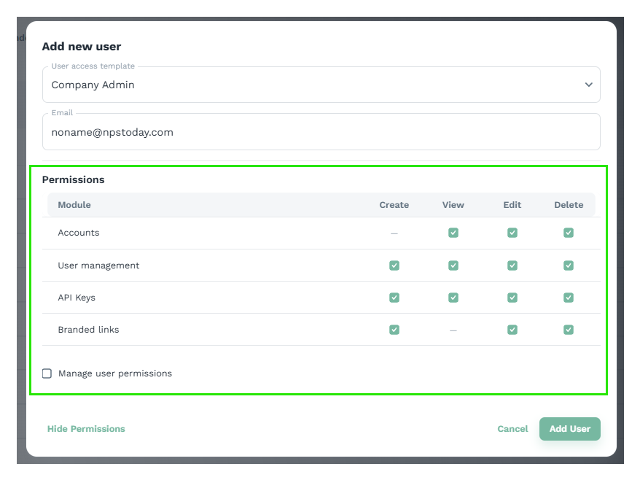The image size is (640, 480).
Task: Uncheck API Keys Delete permission
Action: click(x=569, y=298)
